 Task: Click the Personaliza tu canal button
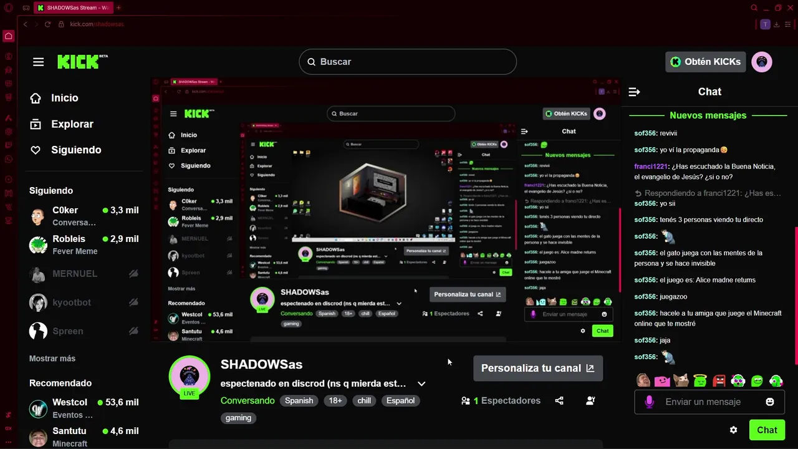click(538, 368)
